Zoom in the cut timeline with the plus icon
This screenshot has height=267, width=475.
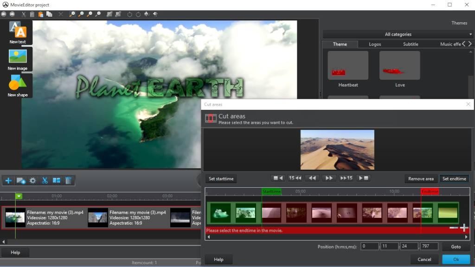[464, 228]
